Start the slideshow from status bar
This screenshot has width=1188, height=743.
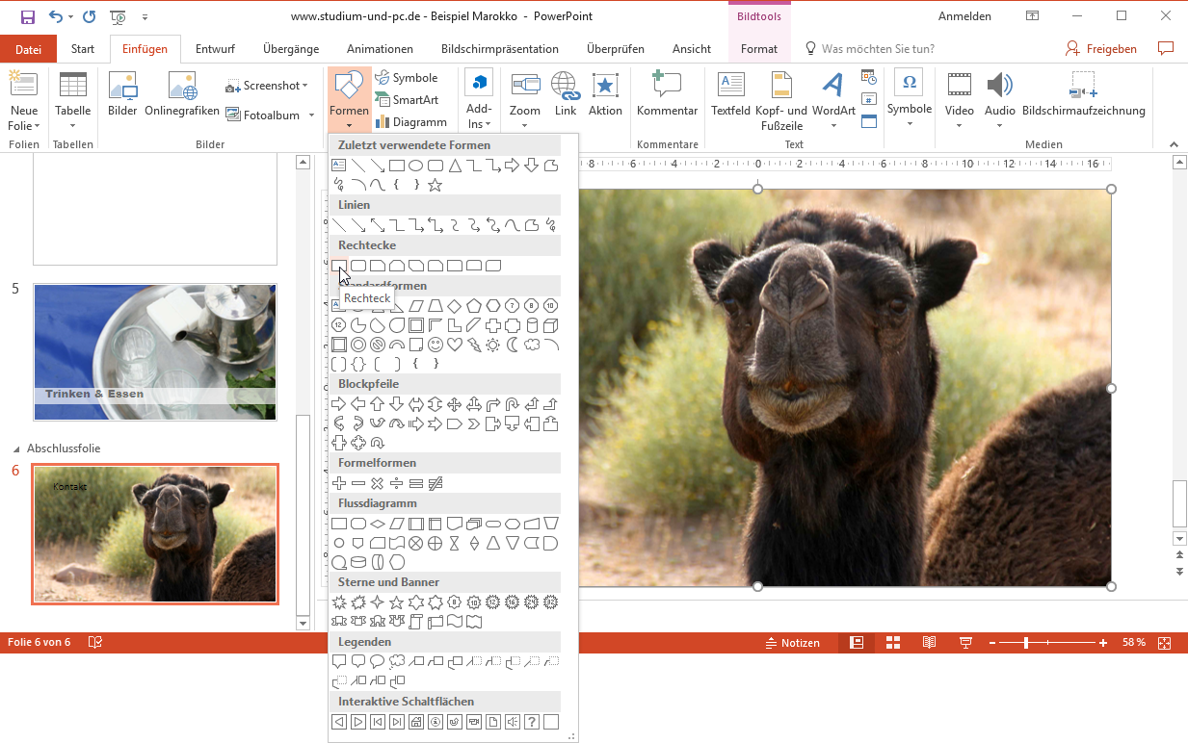pos(965,643)
